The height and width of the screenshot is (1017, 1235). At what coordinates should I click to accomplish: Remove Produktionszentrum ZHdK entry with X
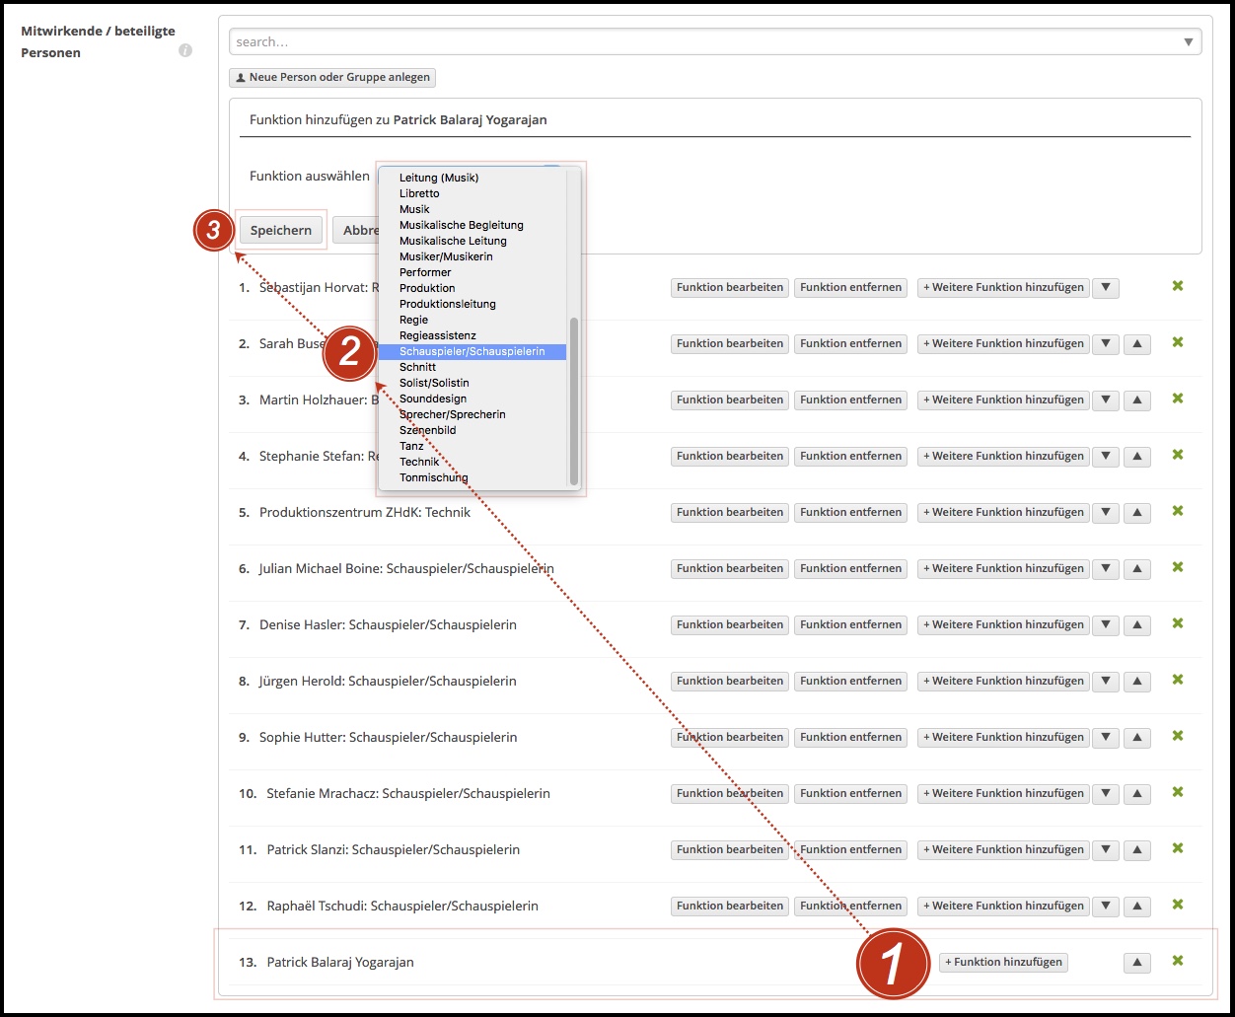(1177, 511)
